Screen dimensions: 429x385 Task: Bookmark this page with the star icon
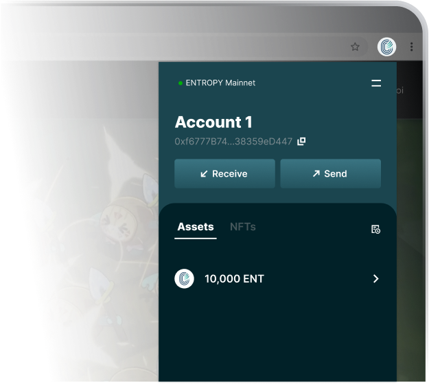pos(355,47)
